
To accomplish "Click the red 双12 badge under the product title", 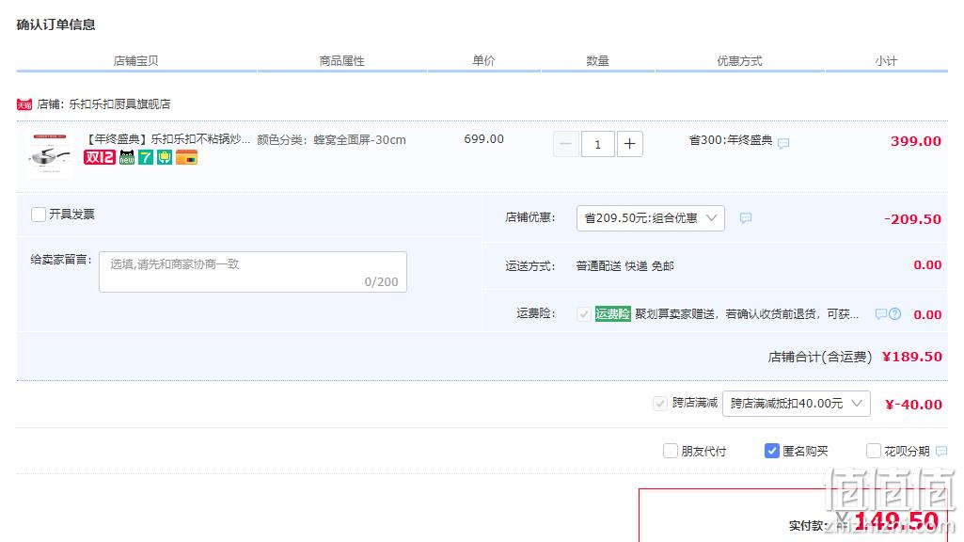I will (99, 157).
